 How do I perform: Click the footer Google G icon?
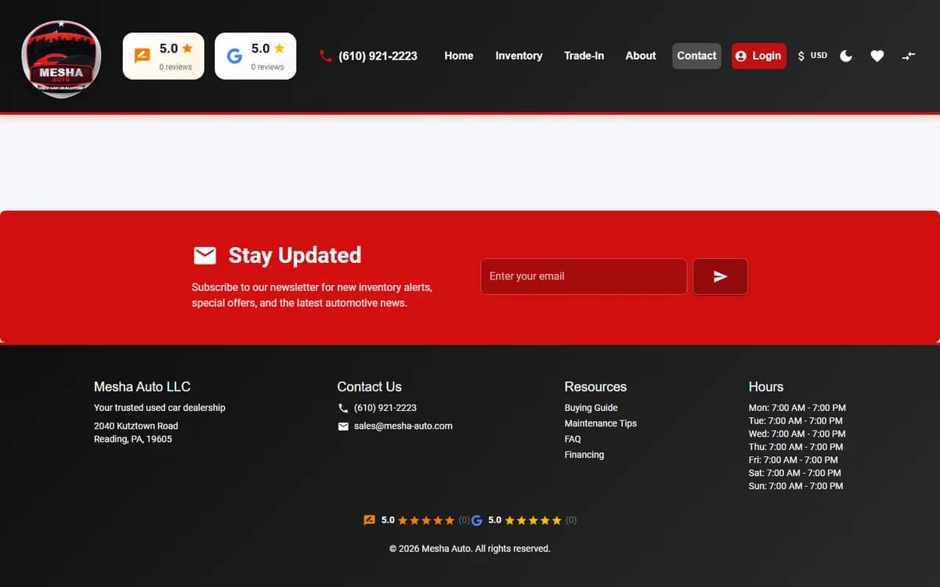[476, 520]
